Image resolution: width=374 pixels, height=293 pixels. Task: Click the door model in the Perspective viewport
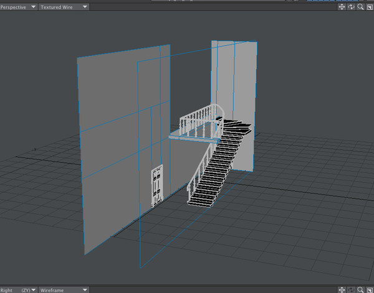pos(157,186)
